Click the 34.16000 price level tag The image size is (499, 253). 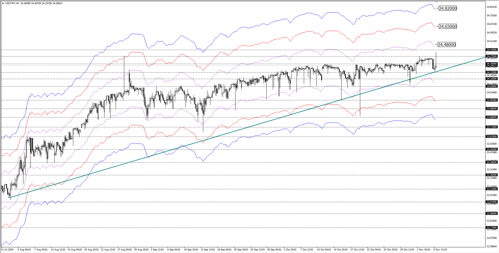(492, 79)
